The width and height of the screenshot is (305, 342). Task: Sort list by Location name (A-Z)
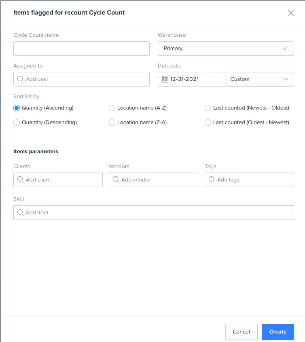pos(112,108)
